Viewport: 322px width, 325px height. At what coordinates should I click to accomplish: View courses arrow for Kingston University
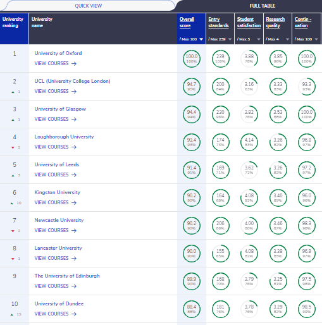[74, 203]
